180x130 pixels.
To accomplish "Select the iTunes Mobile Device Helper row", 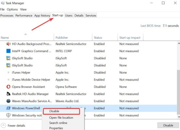I will point(88,80).
